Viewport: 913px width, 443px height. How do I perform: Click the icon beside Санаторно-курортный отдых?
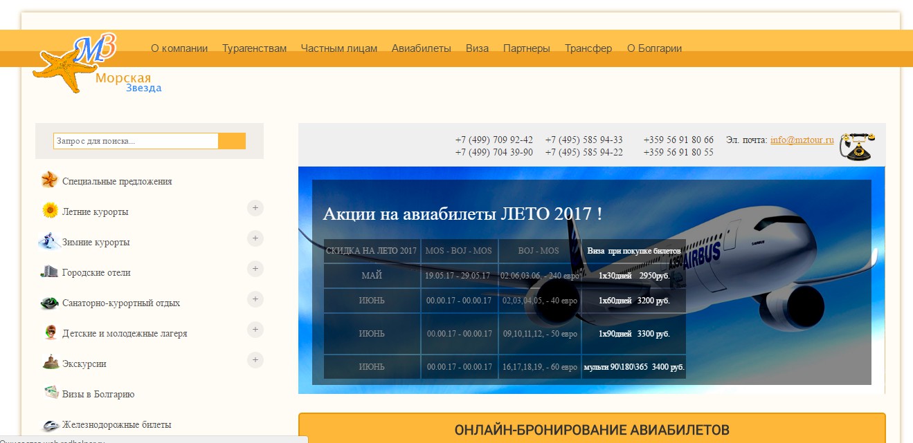click(x=49, y=303)
